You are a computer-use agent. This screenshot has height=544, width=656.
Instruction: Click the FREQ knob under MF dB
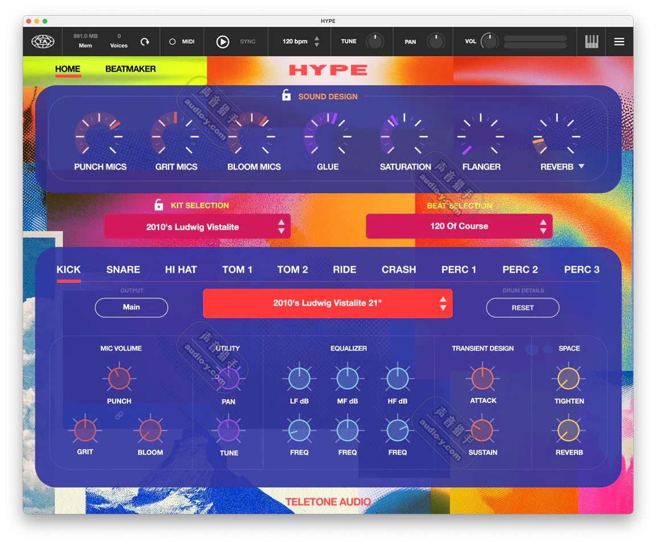pos(348,430)
